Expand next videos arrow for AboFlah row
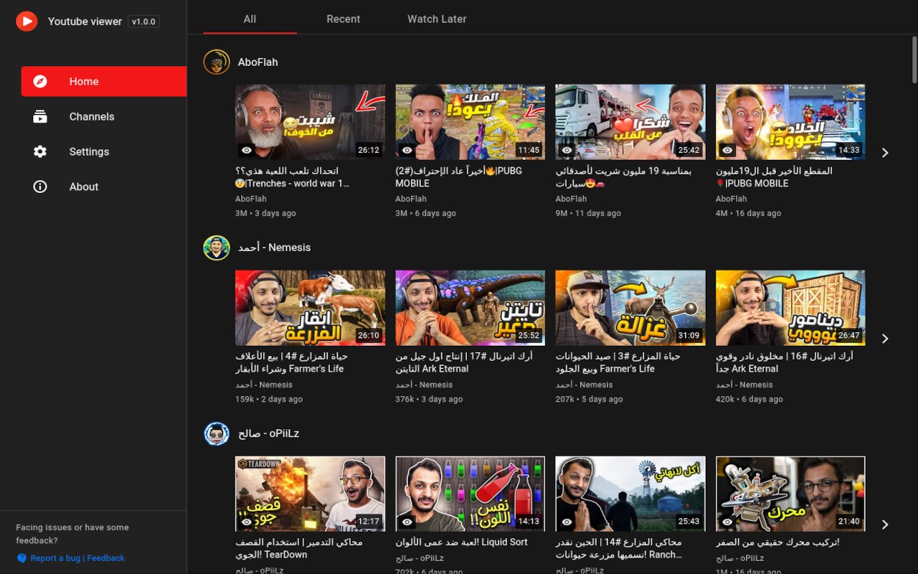This screenshot has width=918, height=574. click(x=885, y=153)
